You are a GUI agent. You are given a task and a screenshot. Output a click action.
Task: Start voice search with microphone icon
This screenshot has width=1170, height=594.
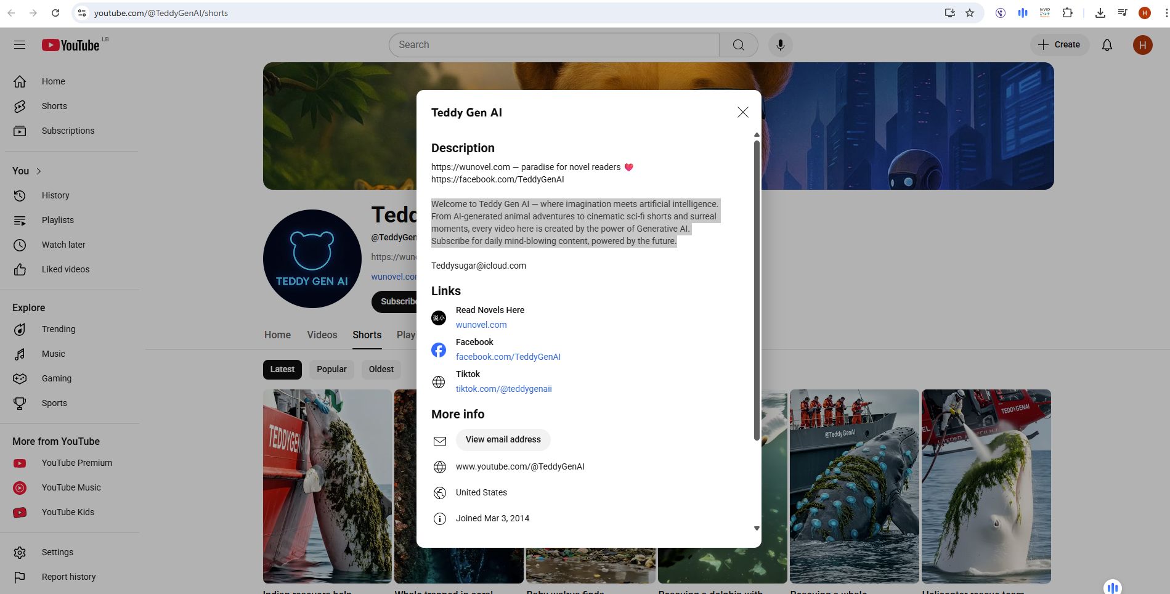[780, 45]
